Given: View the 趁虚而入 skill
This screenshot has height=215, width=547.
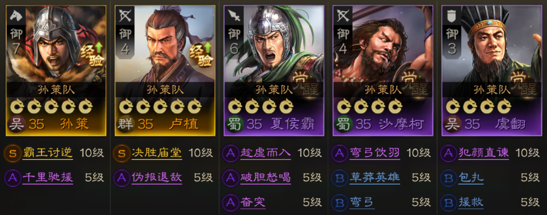Looking at the screenshot, I should [265, 153].
